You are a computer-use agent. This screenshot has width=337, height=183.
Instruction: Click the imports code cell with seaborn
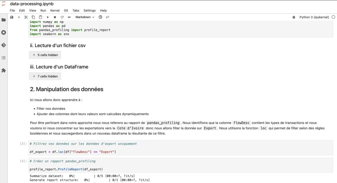tap(181, 29)
